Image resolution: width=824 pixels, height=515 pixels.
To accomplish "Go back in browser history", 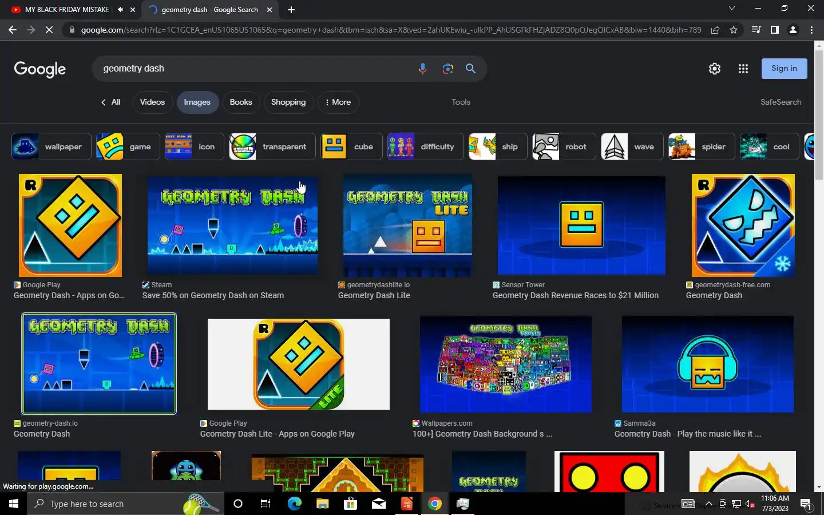I will (13, 30).
